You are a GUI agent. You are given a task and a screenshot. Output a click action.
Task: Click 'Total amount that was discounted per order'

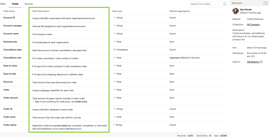click(x=54, y=83)
